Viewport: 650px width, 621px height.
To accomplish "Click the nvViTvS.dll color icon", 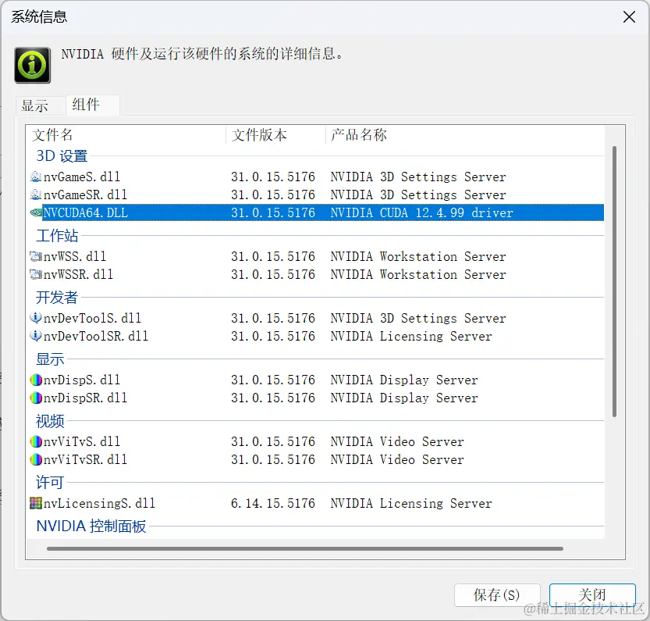I will click(x=36, y=441).
